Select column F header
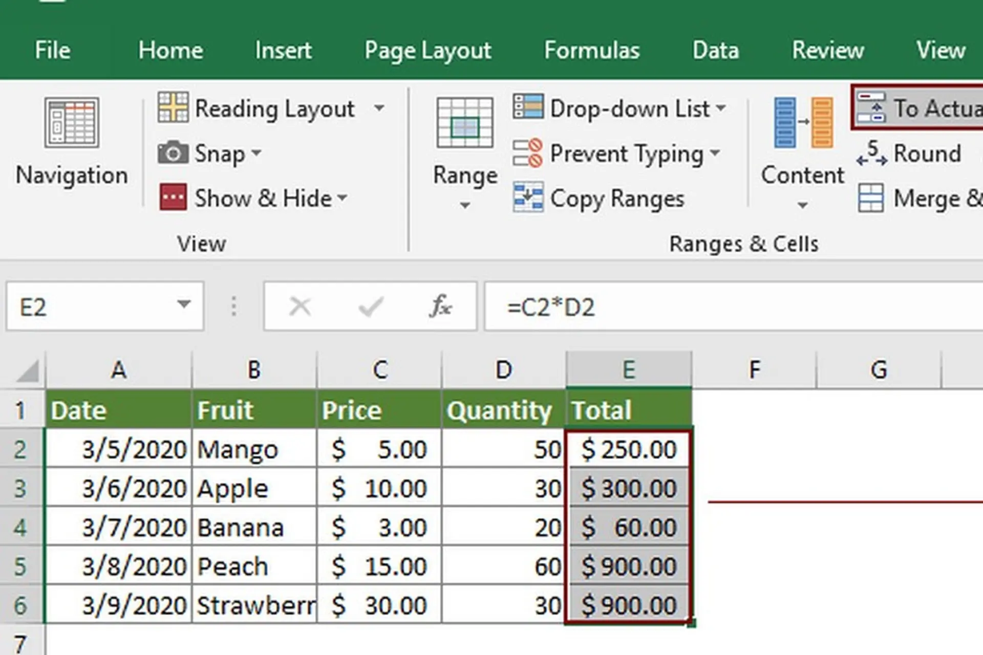 755,369
